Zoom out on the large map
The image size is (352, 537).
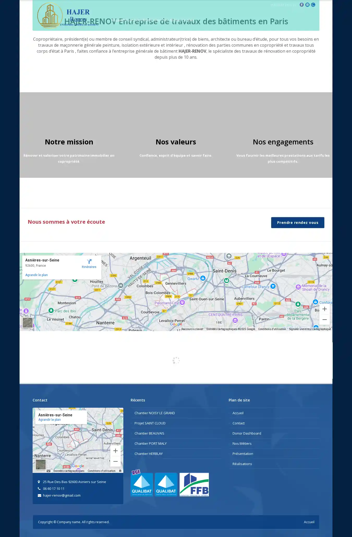click(324, 320)
